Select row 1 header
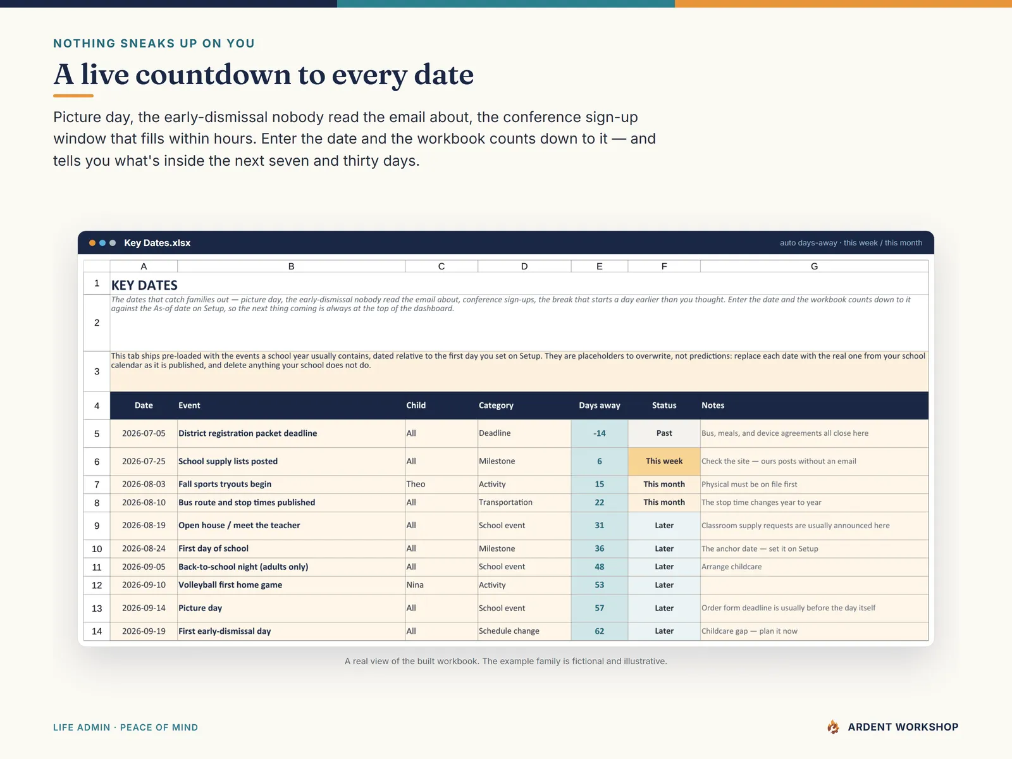The width and height of the screenshot is (1012, 759). coord(97,283)
